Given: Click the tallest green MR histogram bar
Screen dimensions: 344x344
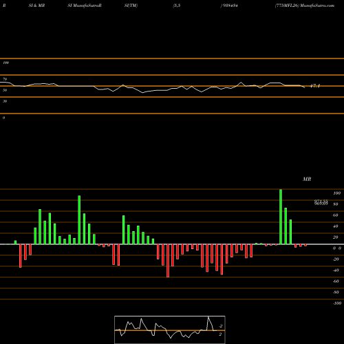Looking at the screenshot, I should (281, 217).
